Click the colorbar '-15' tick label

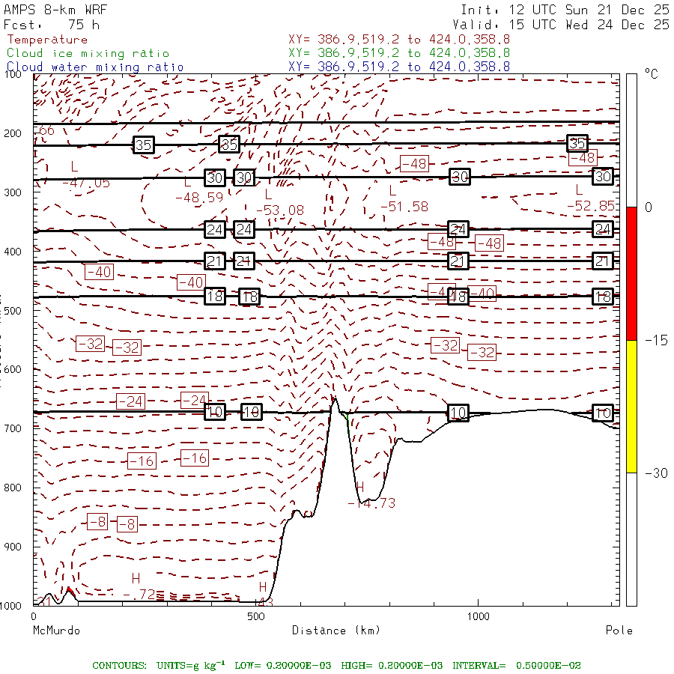656,341
